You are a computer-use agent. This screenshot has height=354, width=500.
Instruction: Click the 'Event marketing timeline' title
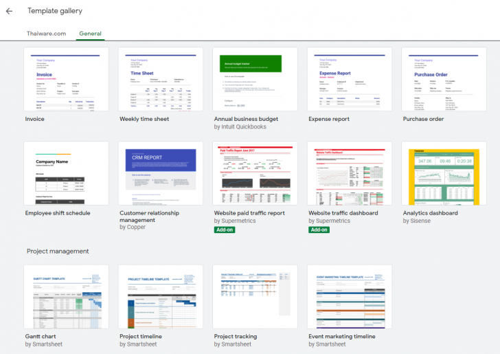coord(342,336)
